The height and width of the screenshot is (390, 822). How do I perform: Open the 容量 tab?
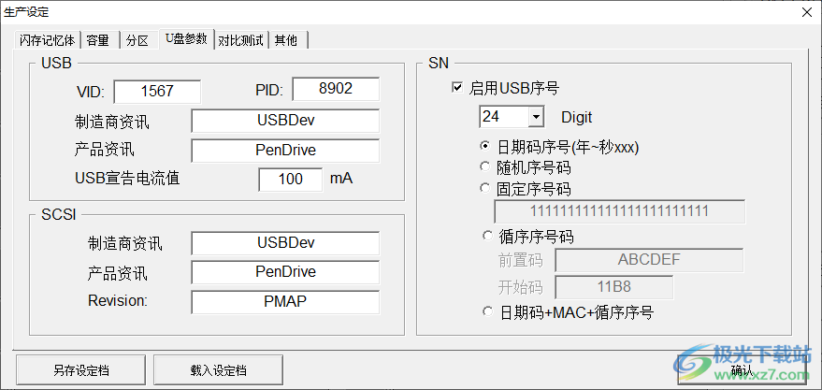pos(100,40)
